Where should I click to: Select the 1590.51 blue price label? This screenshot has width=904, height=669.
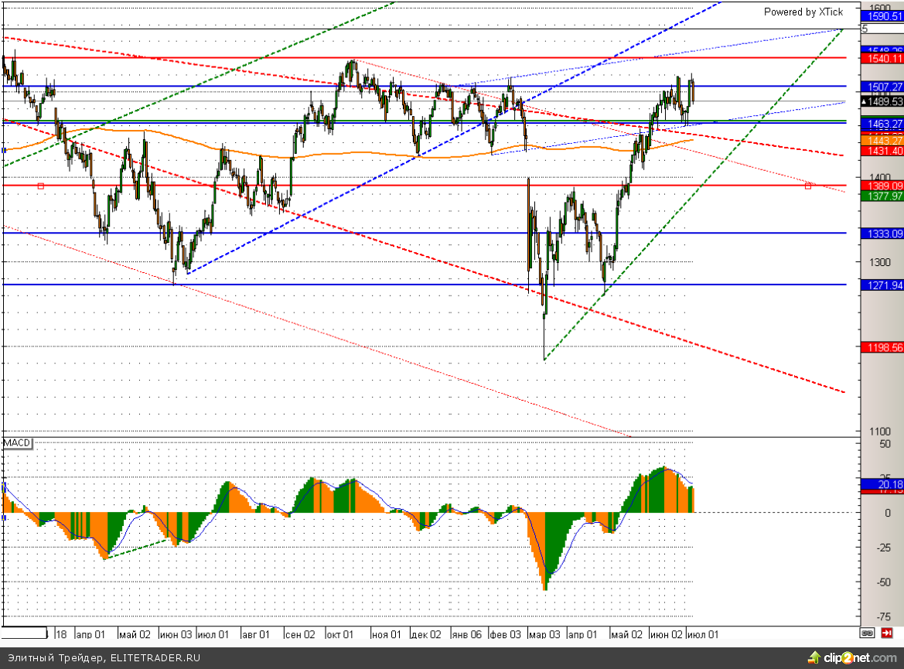point(882,16)
